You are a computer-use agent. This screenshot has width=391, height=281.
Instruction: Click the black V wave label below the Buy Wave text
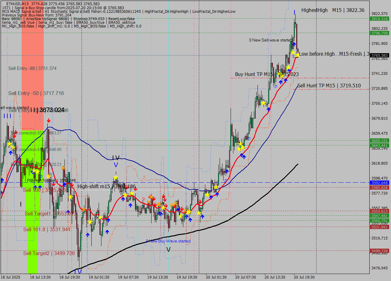pos(168,250)
